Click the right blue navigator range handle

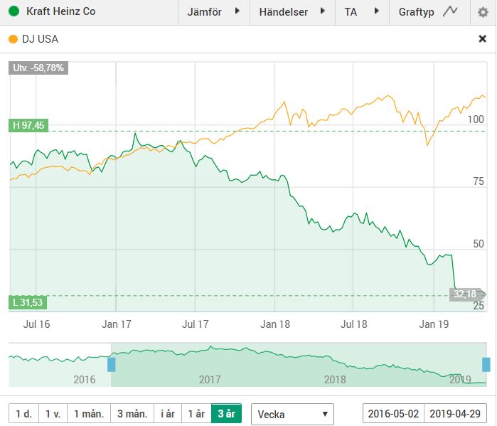click(x=486, y=364)
